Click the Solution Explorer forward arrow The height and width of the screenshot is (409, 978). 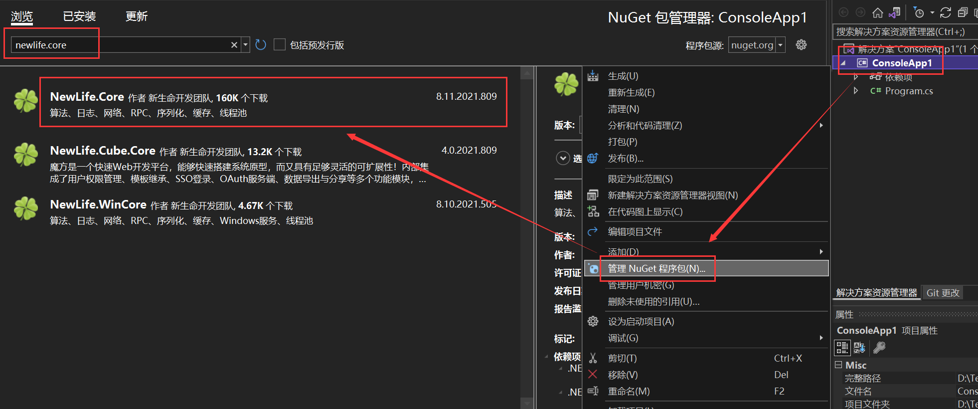point(860,12)
